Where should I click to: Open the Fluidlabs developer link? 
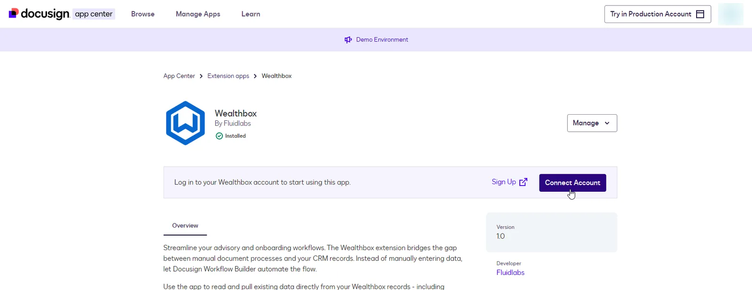(510, 273)
